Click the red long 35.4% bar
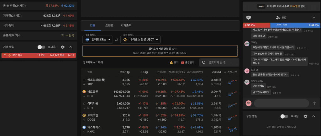This screenshot has height=136, width=321. (x=256, y=25)
